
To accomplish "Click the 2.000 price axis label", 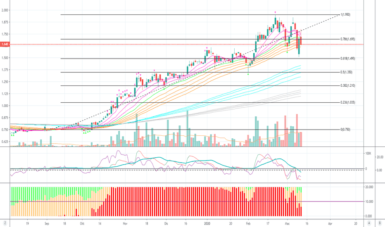I will point(5,10).
